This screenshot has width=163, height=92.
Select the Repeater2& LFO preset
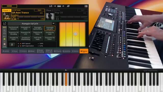[25, 33]
